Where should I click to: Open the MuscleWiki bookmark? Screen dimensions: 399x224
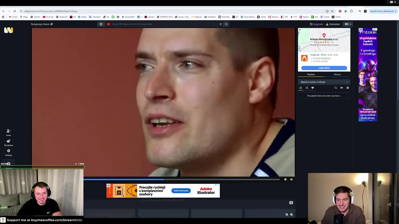(128, 17)
